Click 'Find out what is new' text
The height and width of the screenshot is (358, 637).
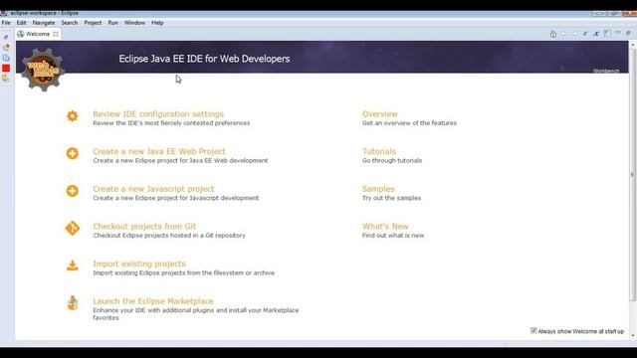coord(393,236)
